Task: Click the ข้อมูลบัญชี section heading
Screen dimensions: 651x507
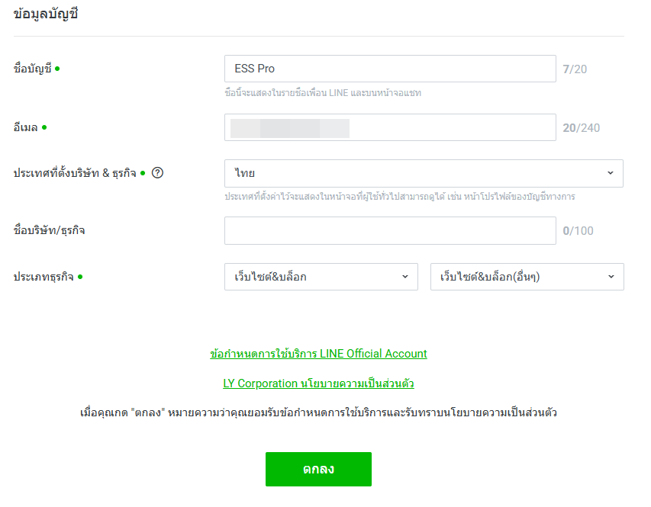Action: coord(46,14)
